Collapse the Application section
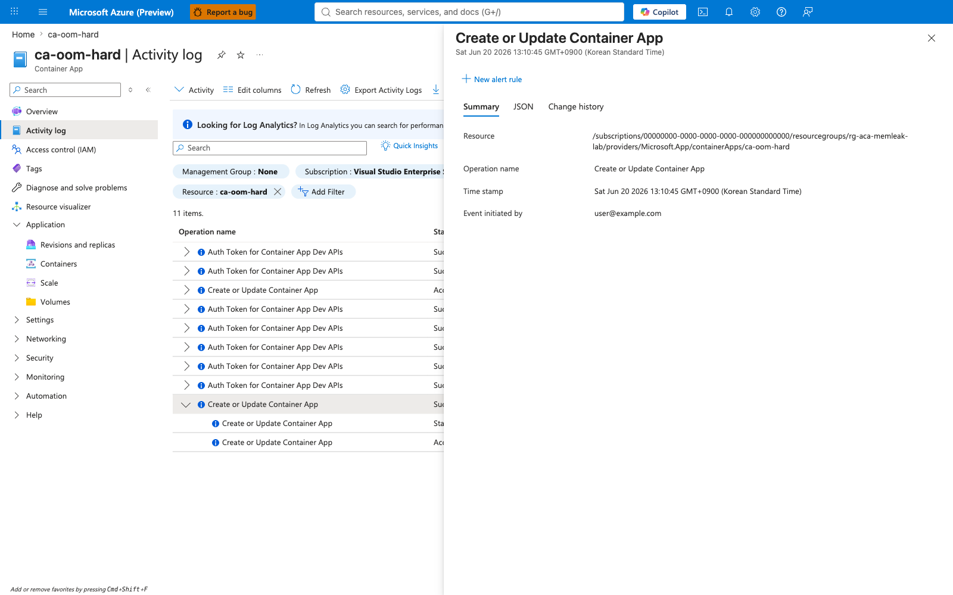Viewport: 953px width, 595px height. [17, 225]
